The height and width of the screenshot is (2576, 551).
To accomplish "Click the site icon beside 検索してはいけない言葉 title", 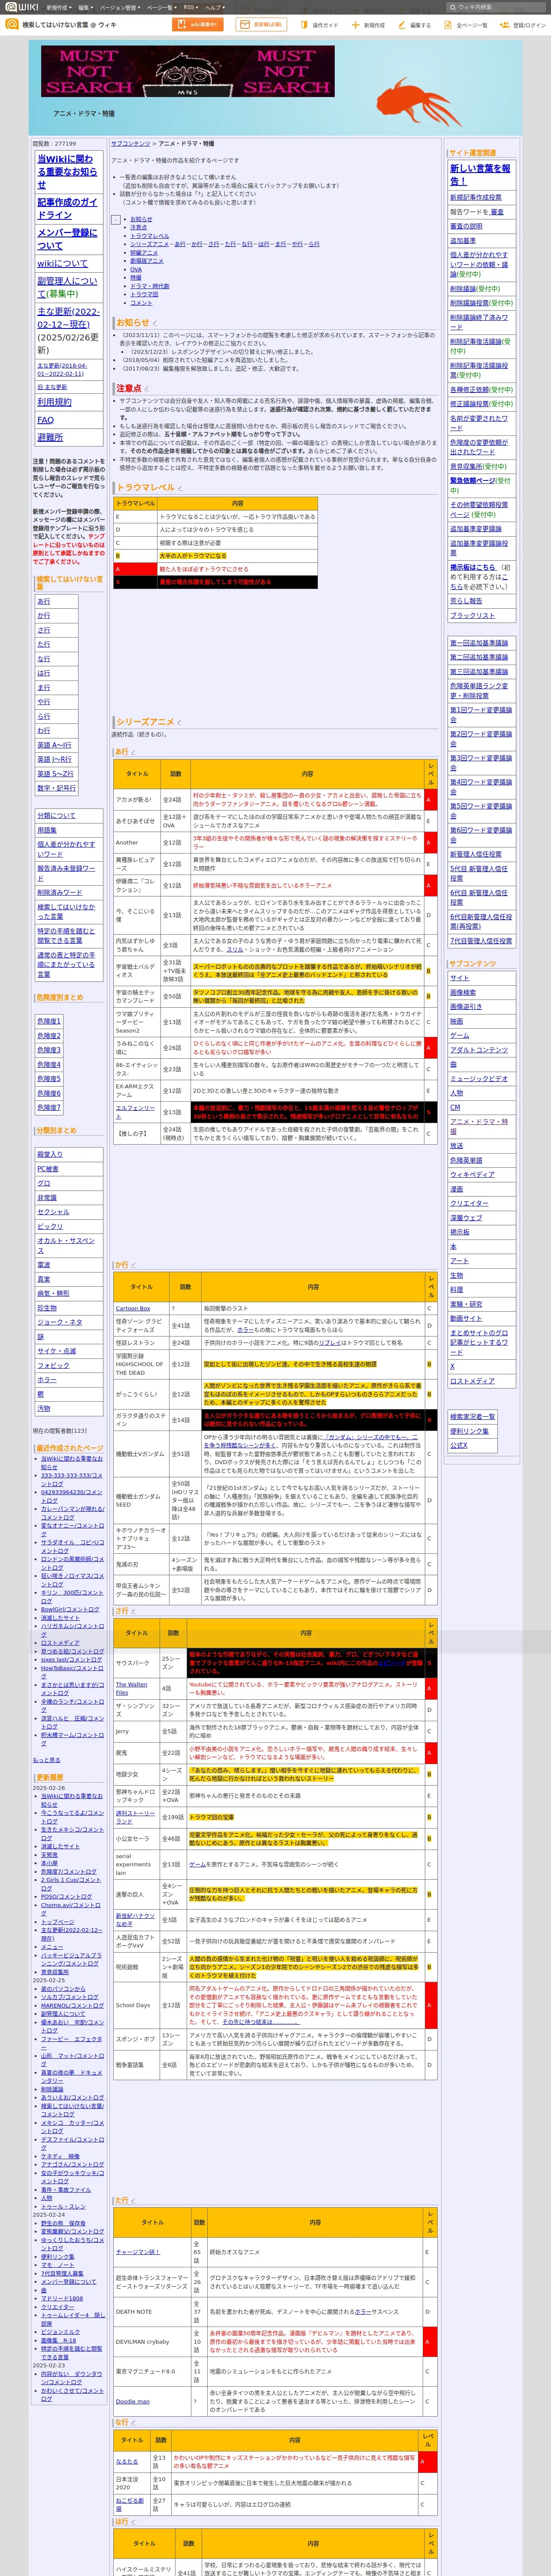I will pos(12,25).
